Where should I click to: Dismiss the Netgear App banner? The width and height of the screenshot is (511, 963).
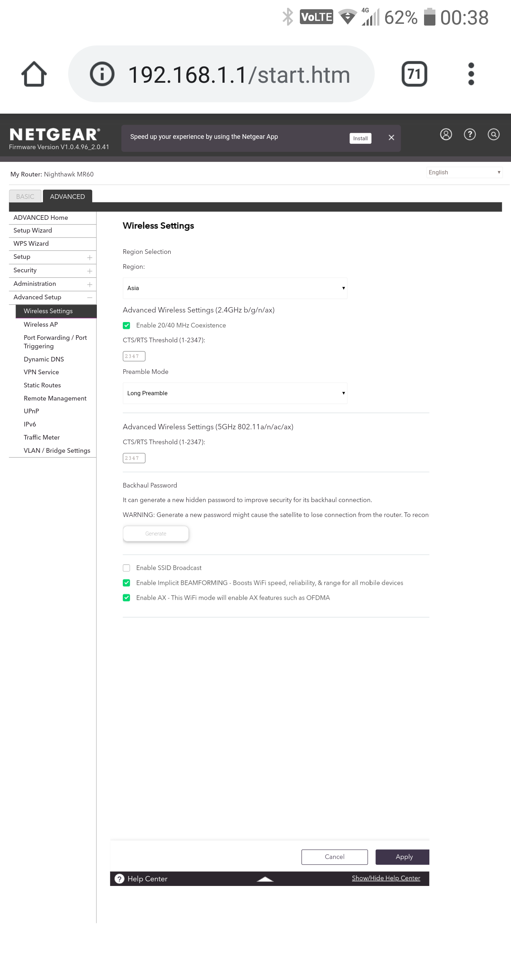[391, 137]
